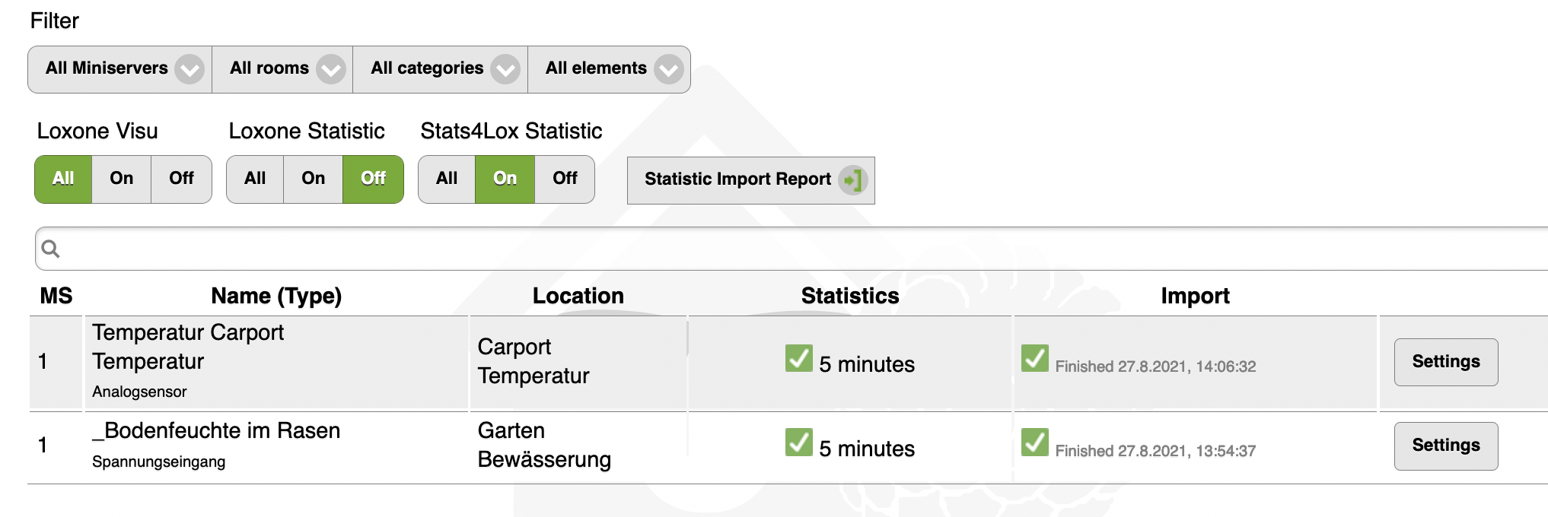Image resolution: width=1548 pixels, height=517 pixels.
Task: Open the All categories dropdown
Action: click(x=440, y=69)
